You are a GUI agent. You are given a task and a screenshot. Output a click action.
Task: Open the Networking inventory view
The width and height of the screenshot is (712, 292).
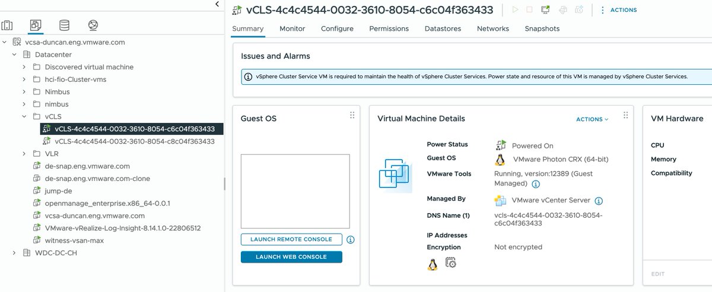coord(93,26)
